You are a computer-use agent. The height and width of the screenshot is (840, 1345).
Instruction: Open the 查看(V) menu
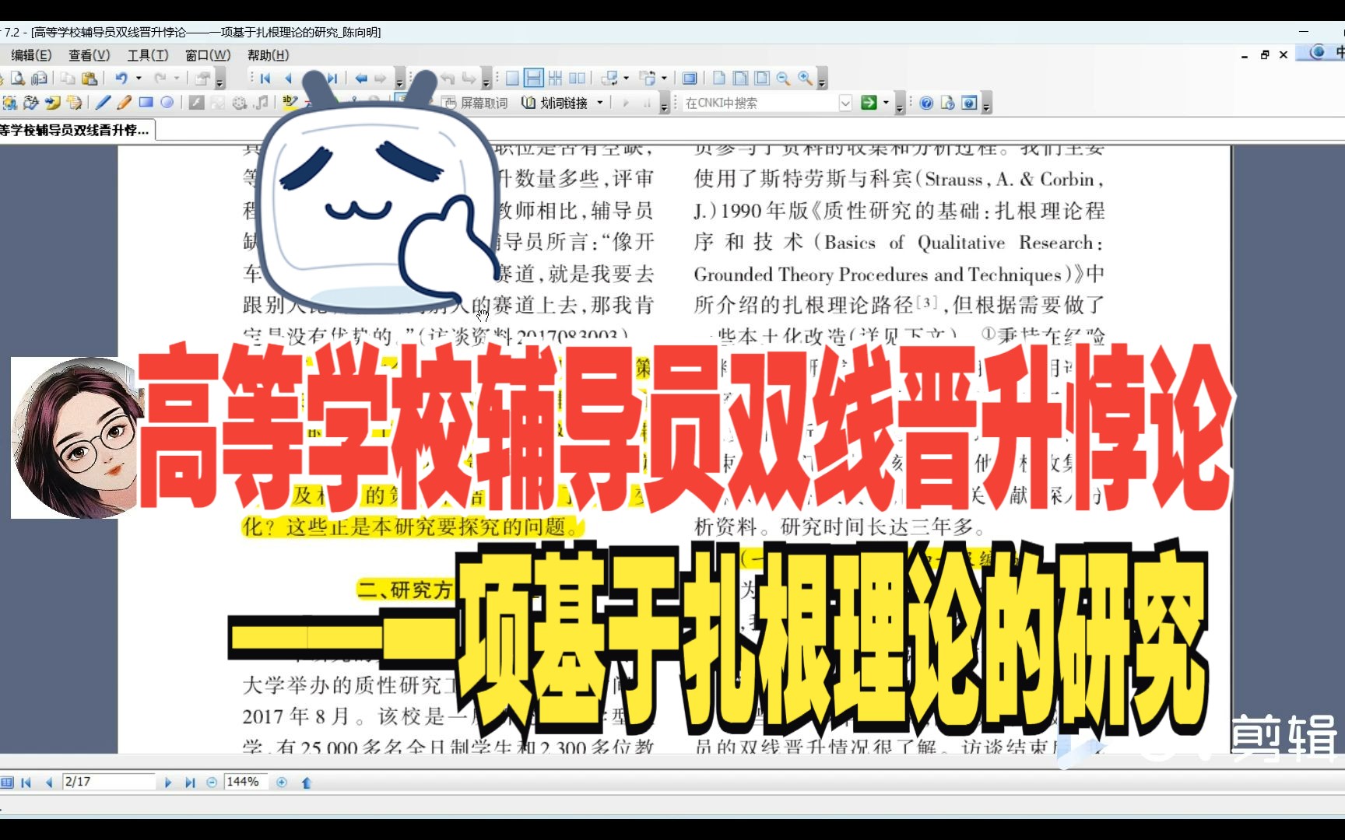(x=88, y=55)
